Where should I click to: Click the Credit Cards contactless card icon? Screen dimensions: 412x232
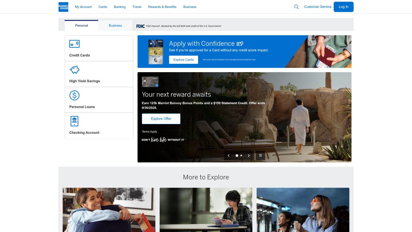pos(74,44)
